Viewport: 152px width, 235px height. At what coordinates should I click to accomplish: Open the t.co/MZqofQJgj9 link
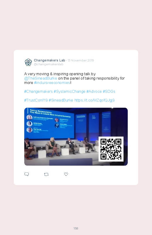[94, 100]
